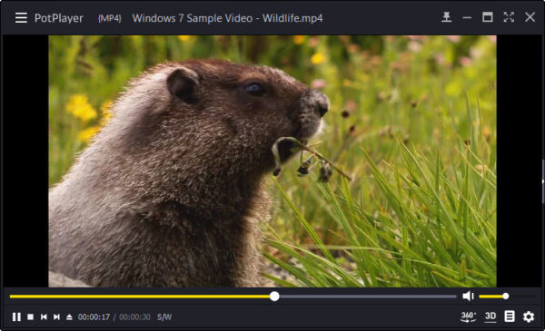Click the elapsed time 00:00:17 display
Screen dimensions: 545x331
point(94,317)
